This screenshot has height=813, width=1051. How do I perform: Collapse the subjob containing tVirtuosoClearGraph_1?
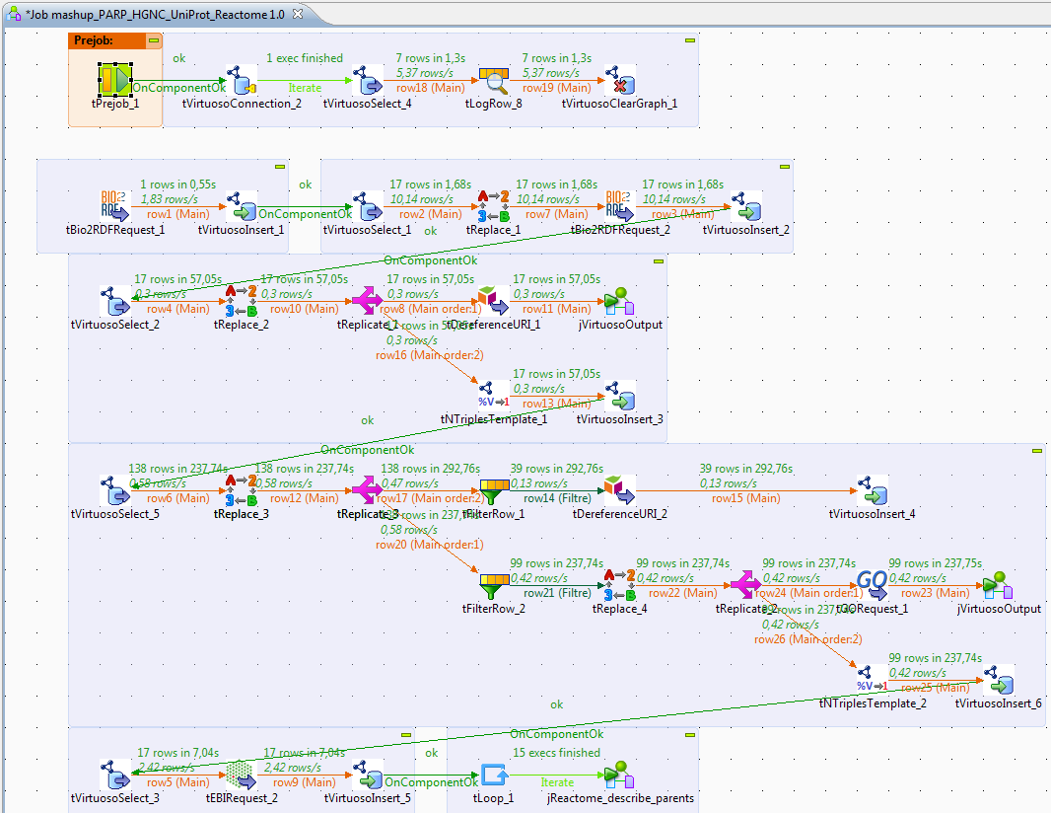click(x=690, y=40)
